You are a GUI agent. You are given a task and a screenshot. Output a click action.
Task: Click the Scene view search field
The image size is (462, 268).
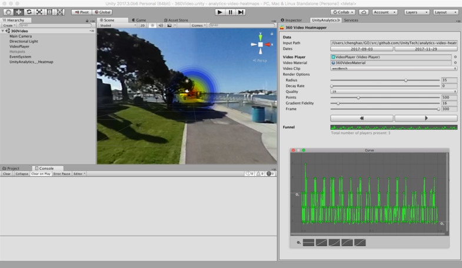(x=241, y=25)
